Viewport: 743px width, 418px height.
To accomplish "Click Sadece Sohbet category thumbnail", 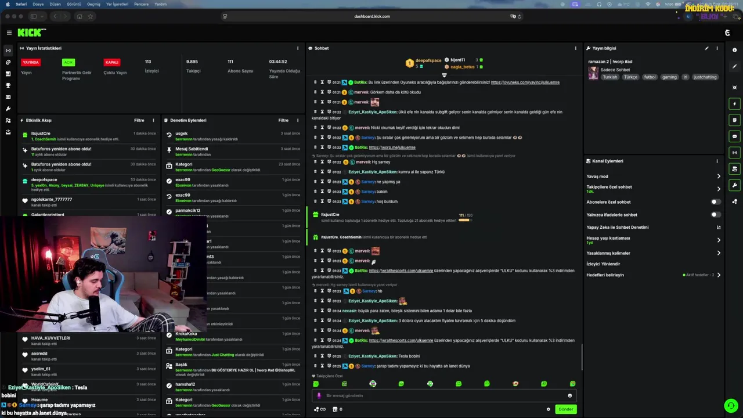I will [593, 73].
